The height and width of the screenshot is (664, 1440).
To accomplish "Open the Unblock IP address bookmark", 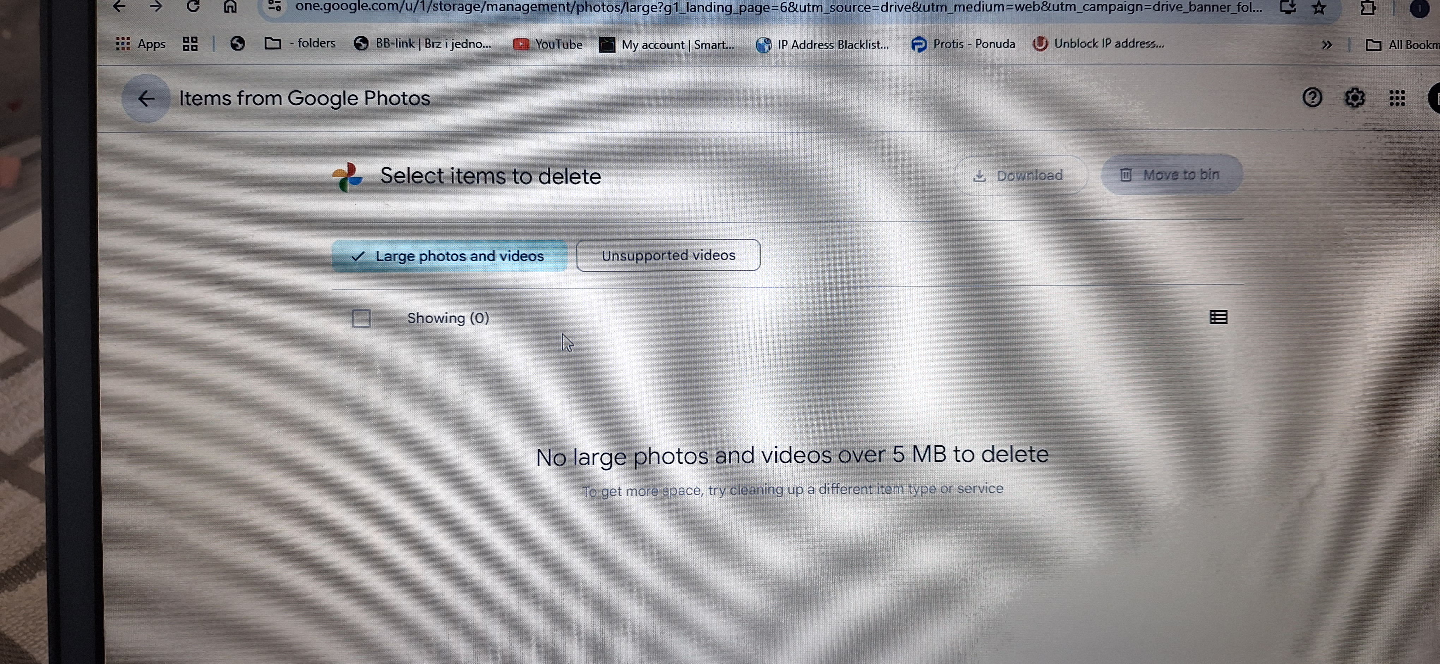I will point(1099,43).
